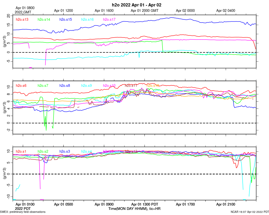
Task: Click the red h2o.s6 legend label
Action: [x=21, y=85]
